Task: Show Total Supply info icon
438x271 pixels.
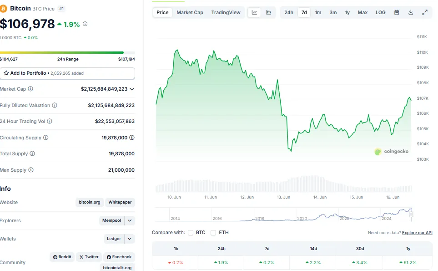Action: [32, 153]
